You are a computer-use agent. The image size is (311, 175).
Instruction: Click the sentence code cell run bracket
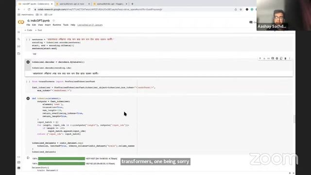coord(28,39)
